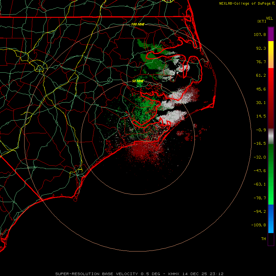Click the TH label at the scale bottom
Viewport: 276px width, 276px height.
pos(263,239)
